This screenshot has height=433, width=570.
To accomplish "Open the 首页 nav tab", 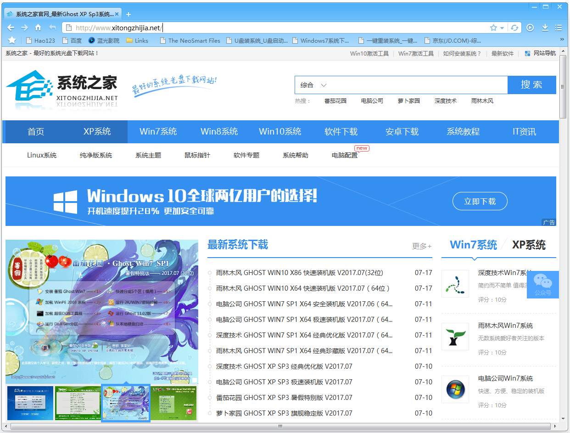I will pos(36,132).
